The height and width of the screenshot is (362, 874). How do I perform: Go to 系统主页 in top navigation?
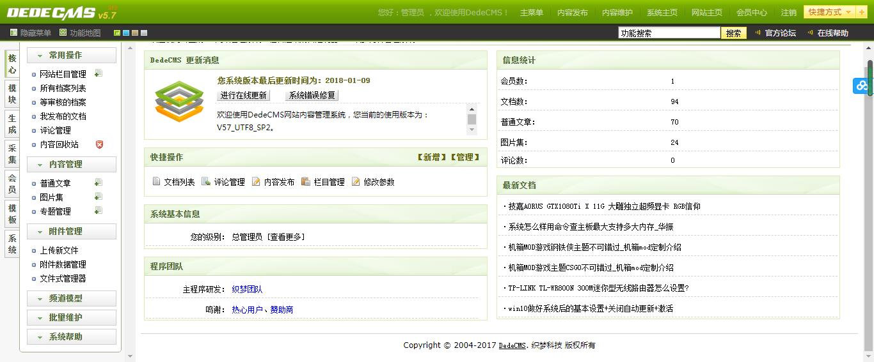pyautogui.click(x=662, y=12)
